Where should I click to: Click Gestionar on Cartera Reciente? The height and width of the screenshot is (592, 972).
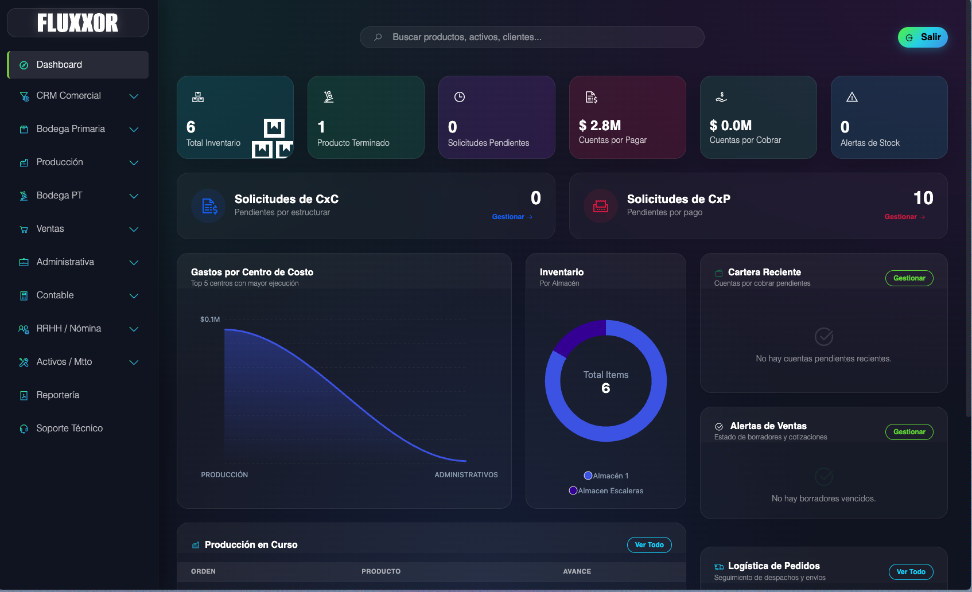(x=909, y=278)
